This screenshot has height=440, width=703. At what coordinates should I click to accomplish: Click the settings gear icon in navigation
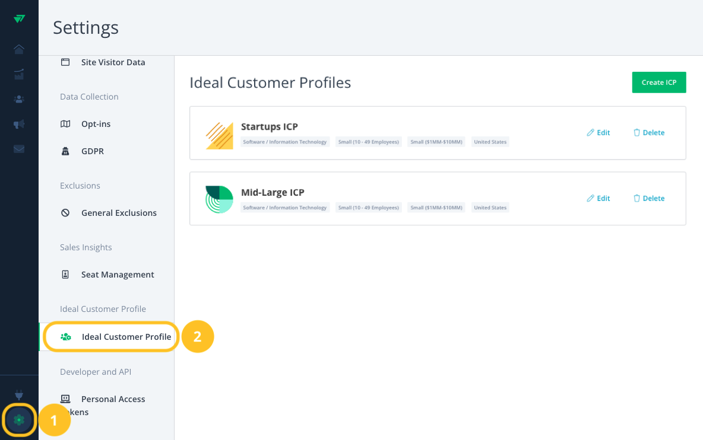coord(19,420)
